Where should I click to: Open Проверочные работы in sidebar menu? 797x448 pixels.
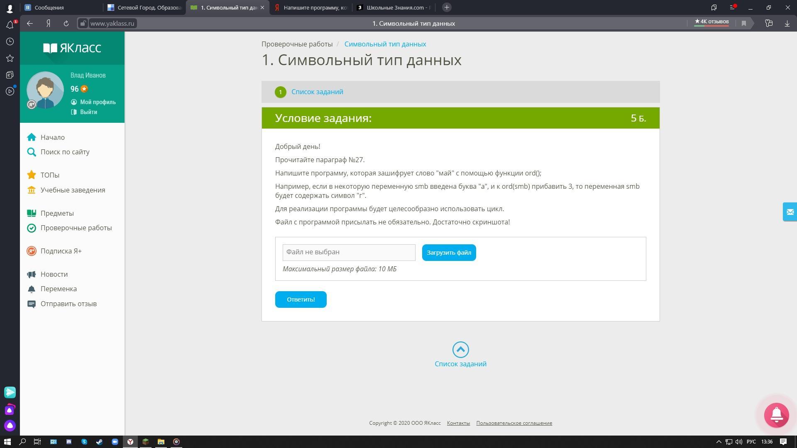[76, 228]
